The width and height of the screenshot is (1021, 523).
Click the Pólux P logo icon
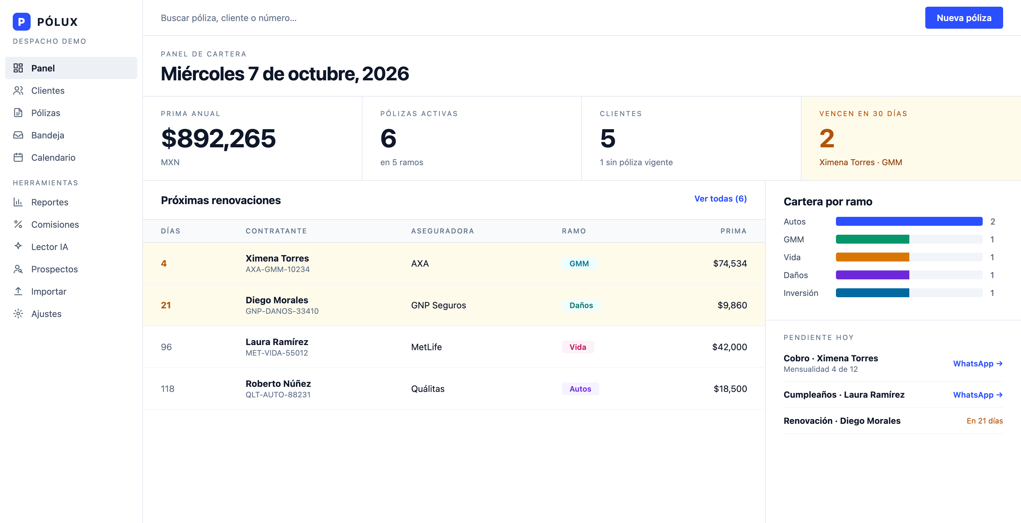[21, 22]
